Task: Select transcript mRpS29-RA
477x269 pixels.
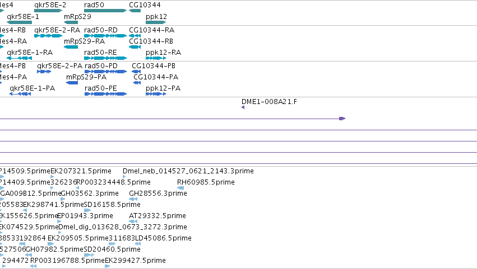Action: [71, 47]
